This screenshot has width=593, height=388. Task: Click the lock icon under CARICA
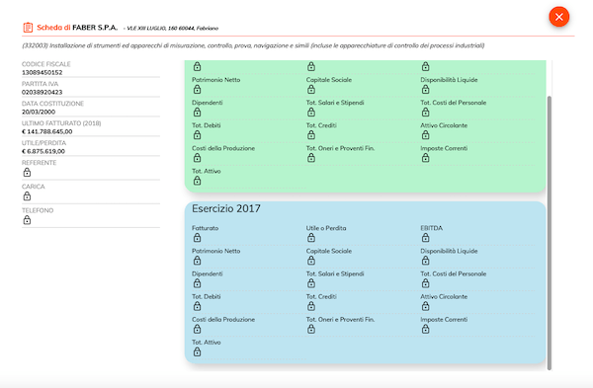[27, 196]
